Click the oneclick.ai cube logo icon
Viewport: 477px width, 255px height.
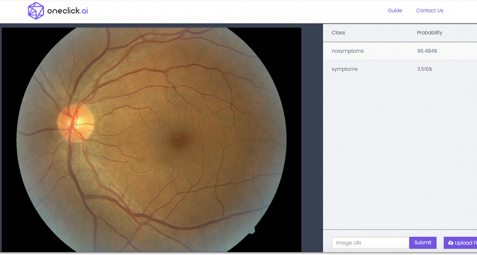(x=36, y=11)
